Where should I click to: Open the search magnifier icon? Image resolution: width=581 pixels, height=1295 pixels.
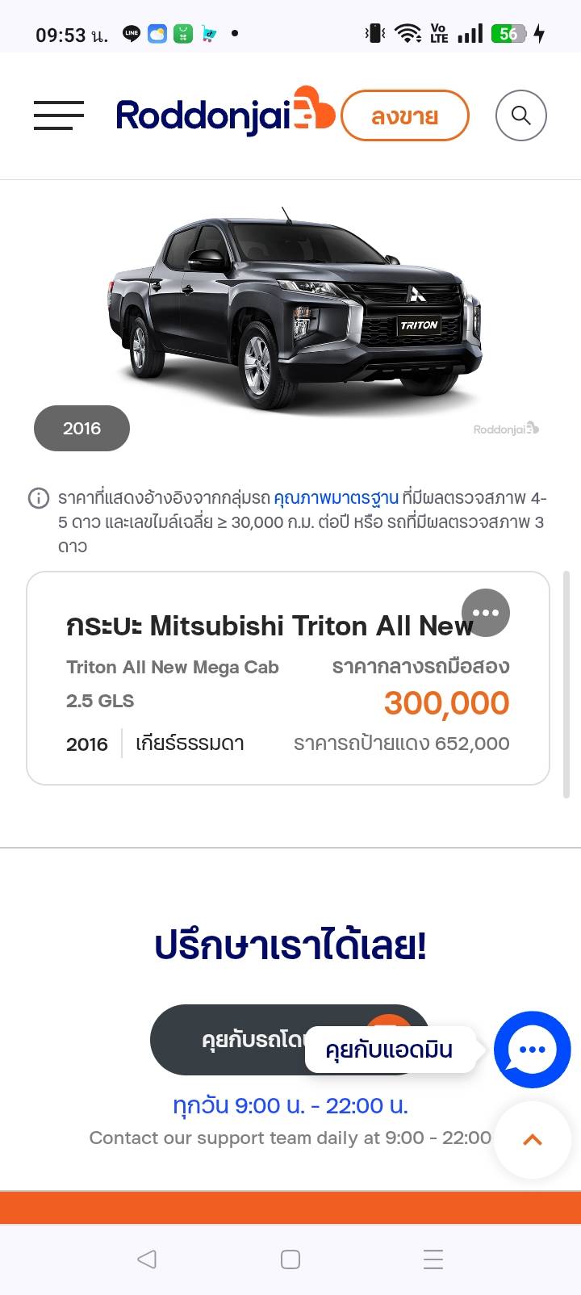point(520,115)
